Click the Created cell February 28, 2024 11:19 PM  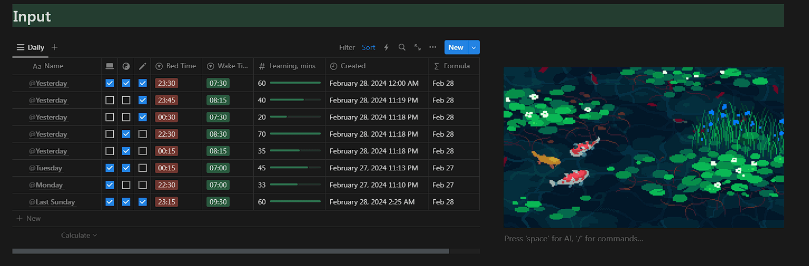[x=374, y=100]
